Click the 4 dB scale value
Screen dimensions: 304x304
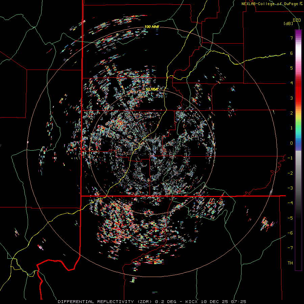click(x=292, y=83)
